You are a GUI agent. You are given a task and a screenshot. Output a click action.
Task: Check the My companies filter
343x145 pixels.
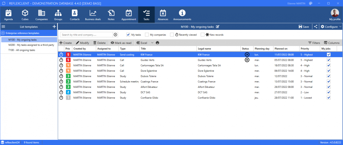coord(147,35)
